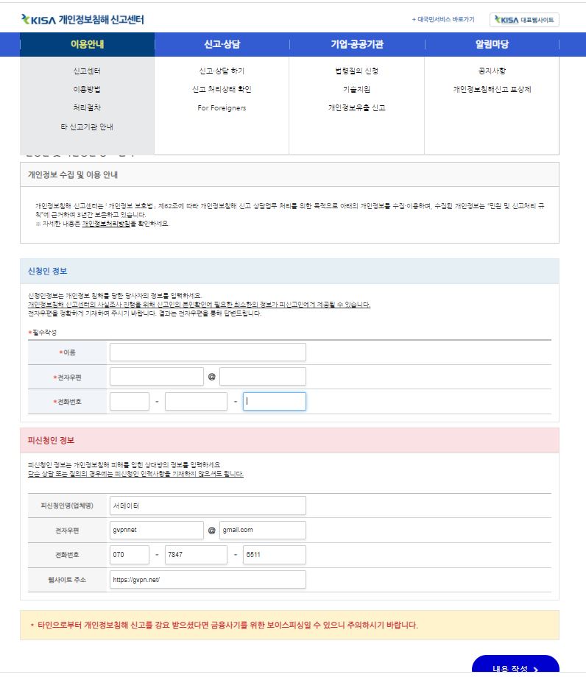Click applicant 전자우편 domain input field
Viewport: 586px width, 677px height.
click(263, 377)
